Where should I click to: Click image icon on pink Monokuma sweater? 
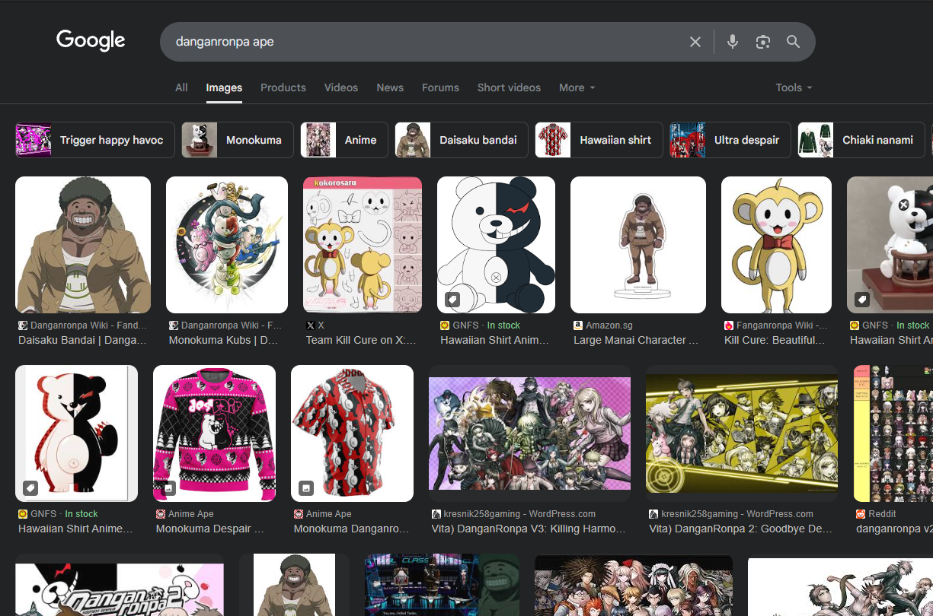(x=168, y=487)
